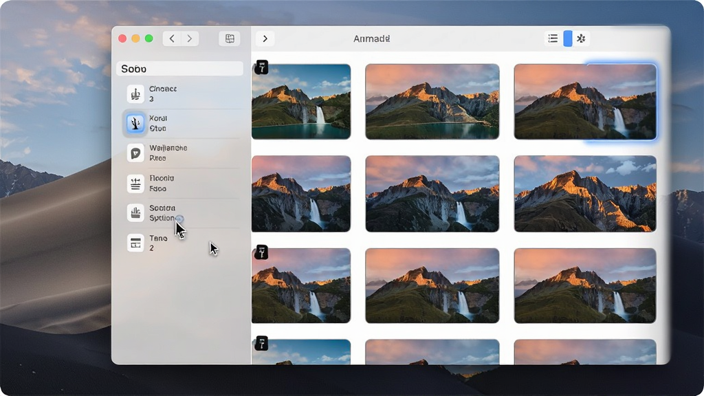
Task: Click the flower-shaped icon in the toolbar
Action: pyautogui.click(x=581, y=38)
